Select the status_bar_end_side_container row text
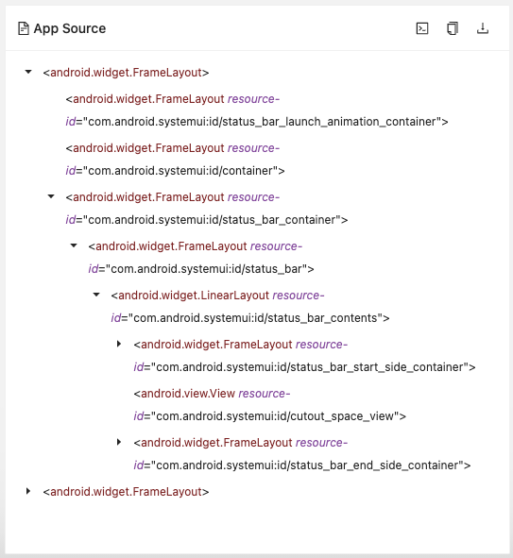The width and height of the screenshot is (513, 558). pos(302,454)
